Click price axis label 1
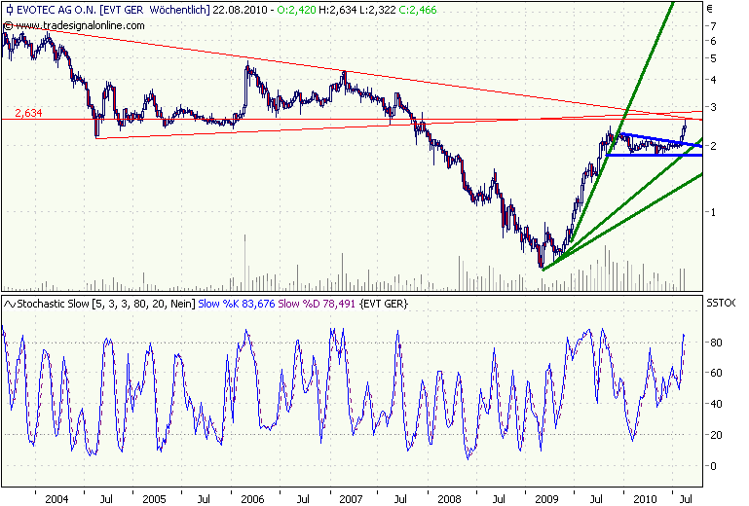The image size is (749, 506). (713, 212)
